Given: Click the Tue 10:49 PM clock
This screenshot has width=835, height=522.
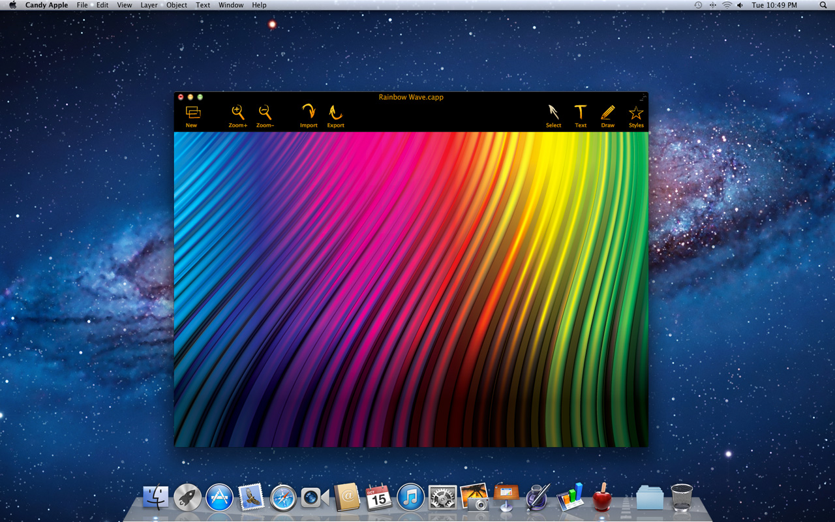Looking at the screenshot, I should [774, 5].
